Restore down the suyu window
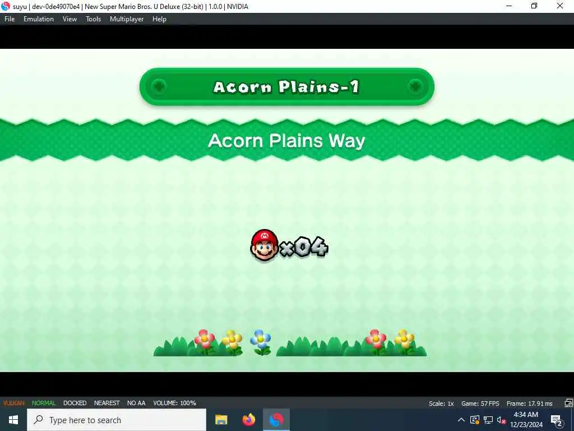 pyautogui.click(x=534, y=6)
